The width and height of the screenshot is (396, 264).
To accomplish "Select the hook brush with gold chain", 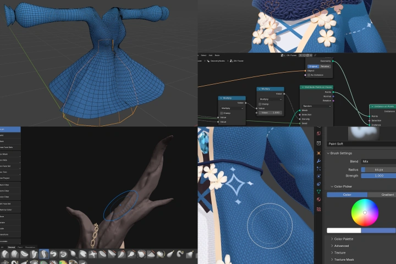I will pos(180,254).
